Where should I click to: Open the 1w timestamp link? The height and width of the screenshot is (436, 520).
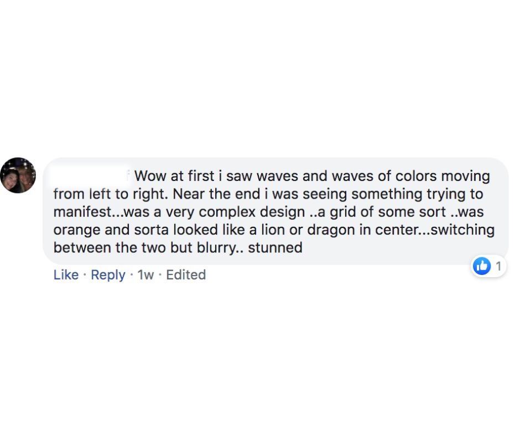point(145,275)
